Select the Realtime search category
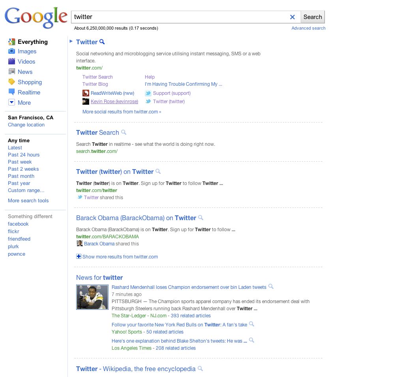 pos(29,92)
